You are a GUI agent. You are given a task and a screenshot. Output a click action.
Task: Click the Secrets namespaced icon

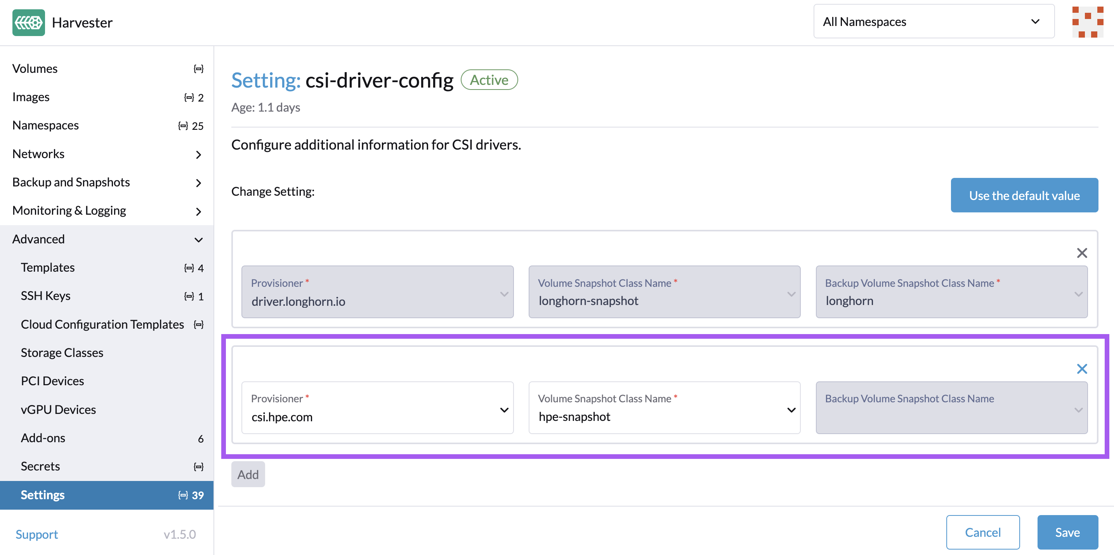tap(198, 467)
